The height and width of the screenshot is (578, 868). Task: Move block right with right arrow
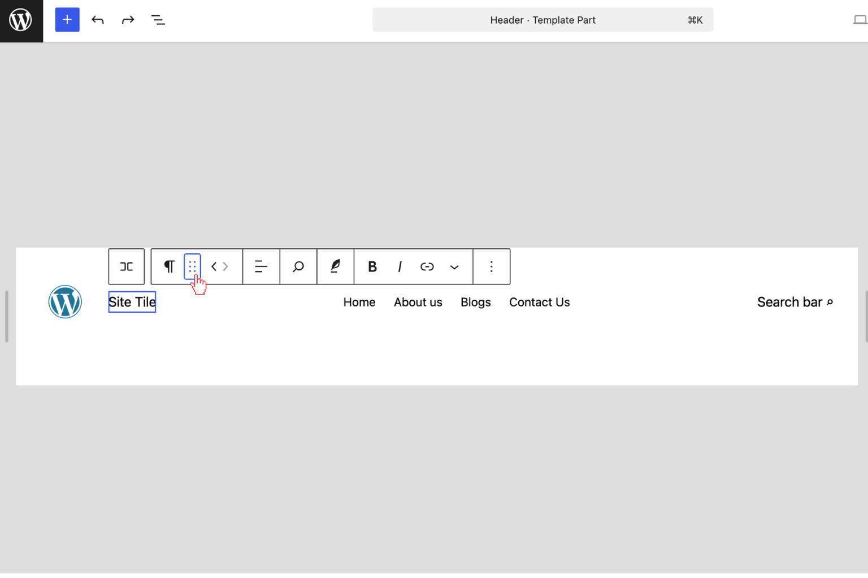tap(225, 266)
